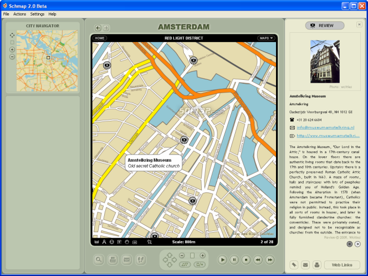Image resolution: width=368 pixels, height=276 pixels.
Task: Click the small camera icon on the map toolbar
Action: pyautogui.click(x=135, y=242)
